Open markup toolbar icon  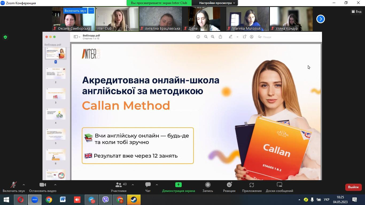(251, 37)
